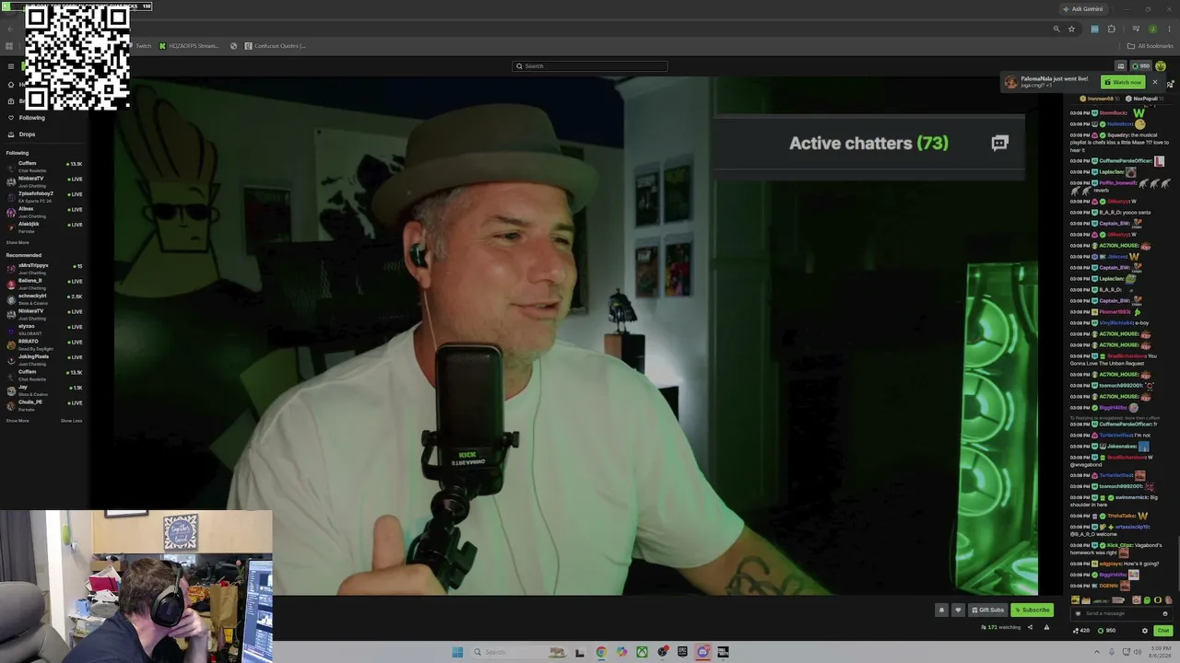Open the Windows Start menu

pos(457,652)
